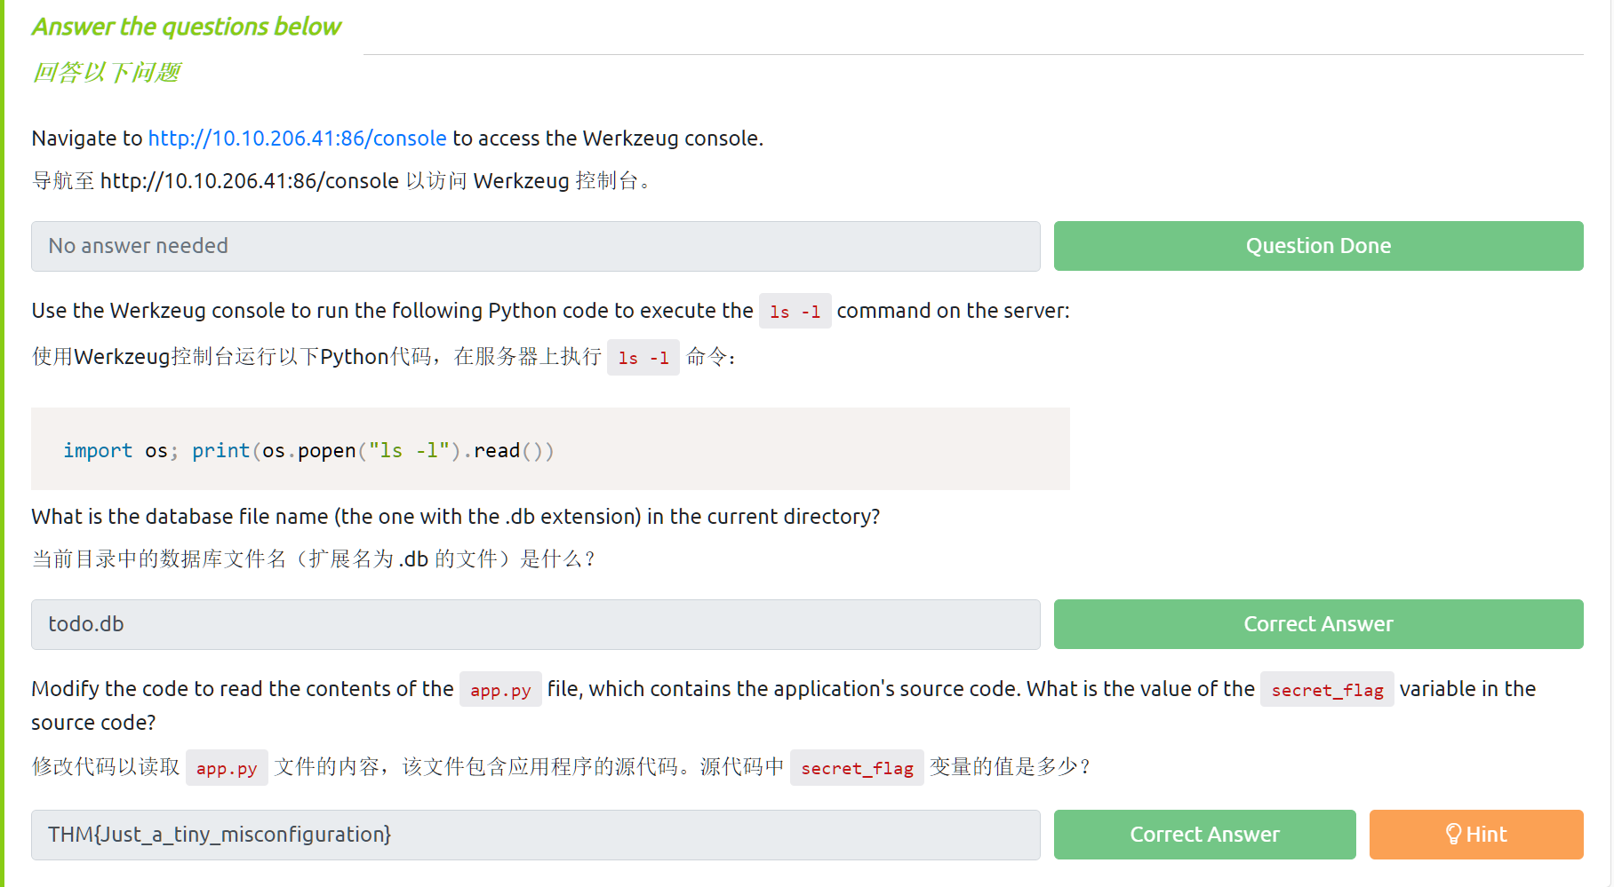
Task: Click the Correct Answer button beside todo.db
Action: [1317, 624]
